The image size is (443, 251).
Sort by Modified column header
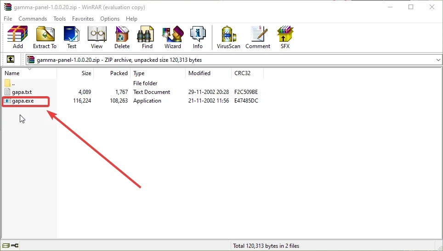click(x=199, y=73)
